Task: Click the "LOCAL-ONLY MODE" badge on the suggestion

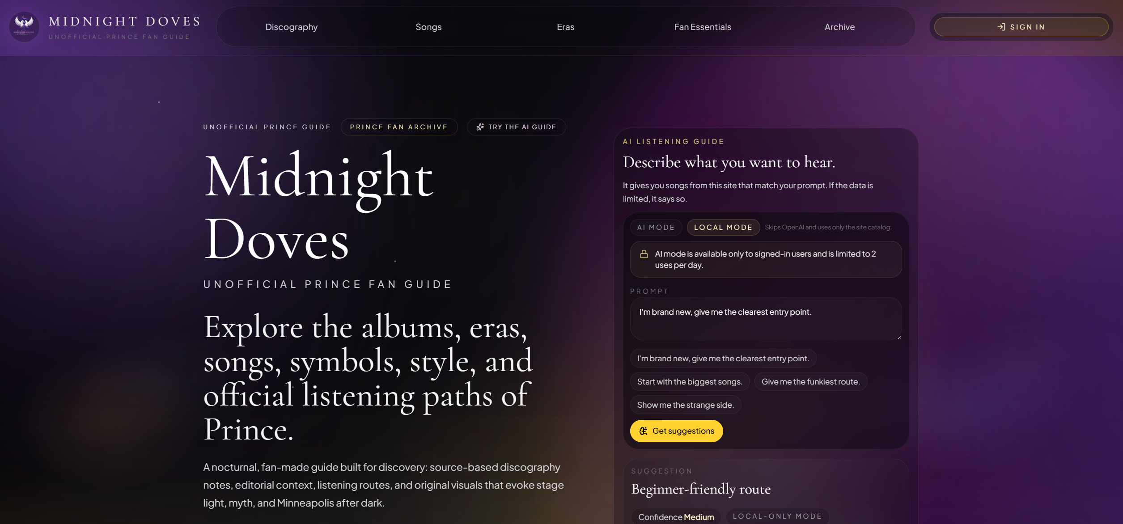Action: 777,516
